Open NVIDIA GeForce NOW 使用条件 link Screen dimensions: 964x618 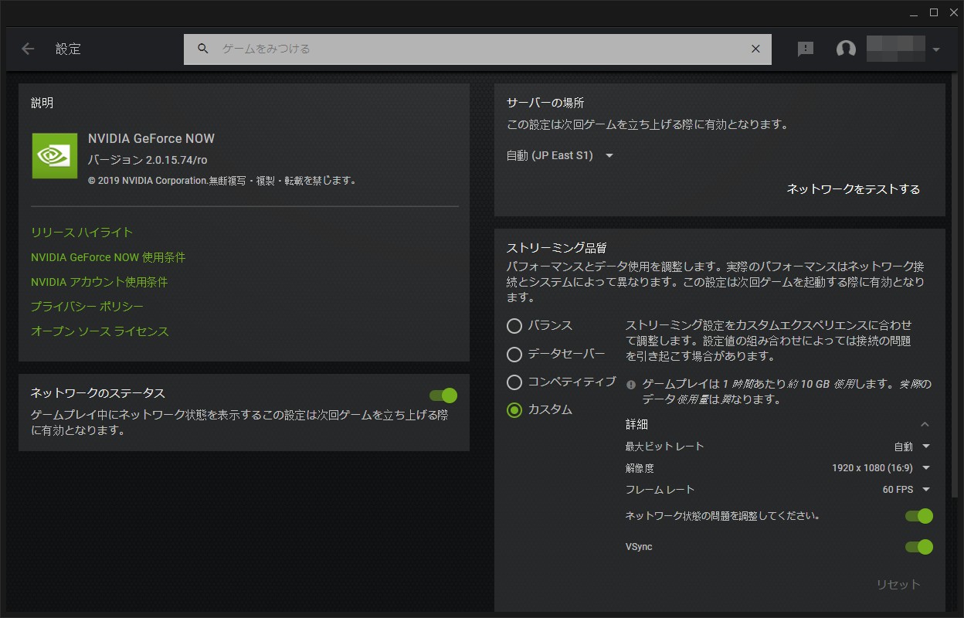108,257
